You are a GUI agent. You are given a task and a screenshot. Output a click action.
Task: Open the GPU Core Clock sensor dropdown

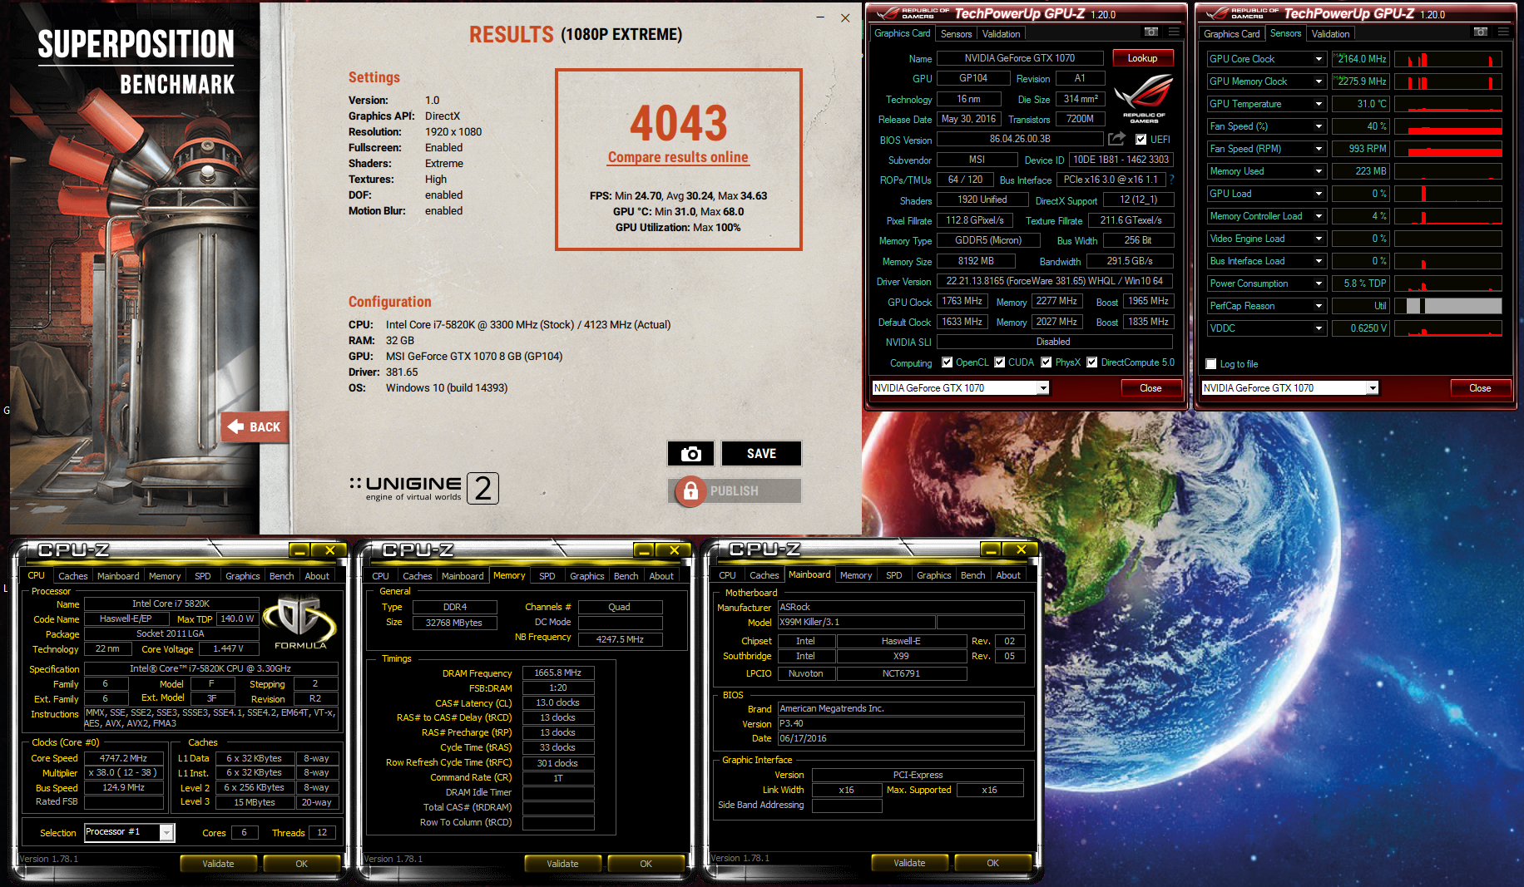pyautogui.click(x=1319, y=59)
